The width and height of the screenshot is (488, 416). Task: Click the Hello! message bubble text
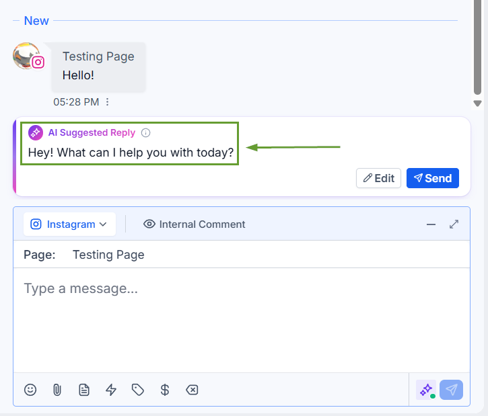[78, 75]
